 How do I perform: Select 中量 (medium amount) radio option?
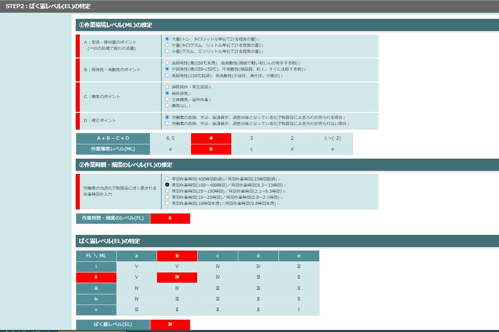click(167, 45)
